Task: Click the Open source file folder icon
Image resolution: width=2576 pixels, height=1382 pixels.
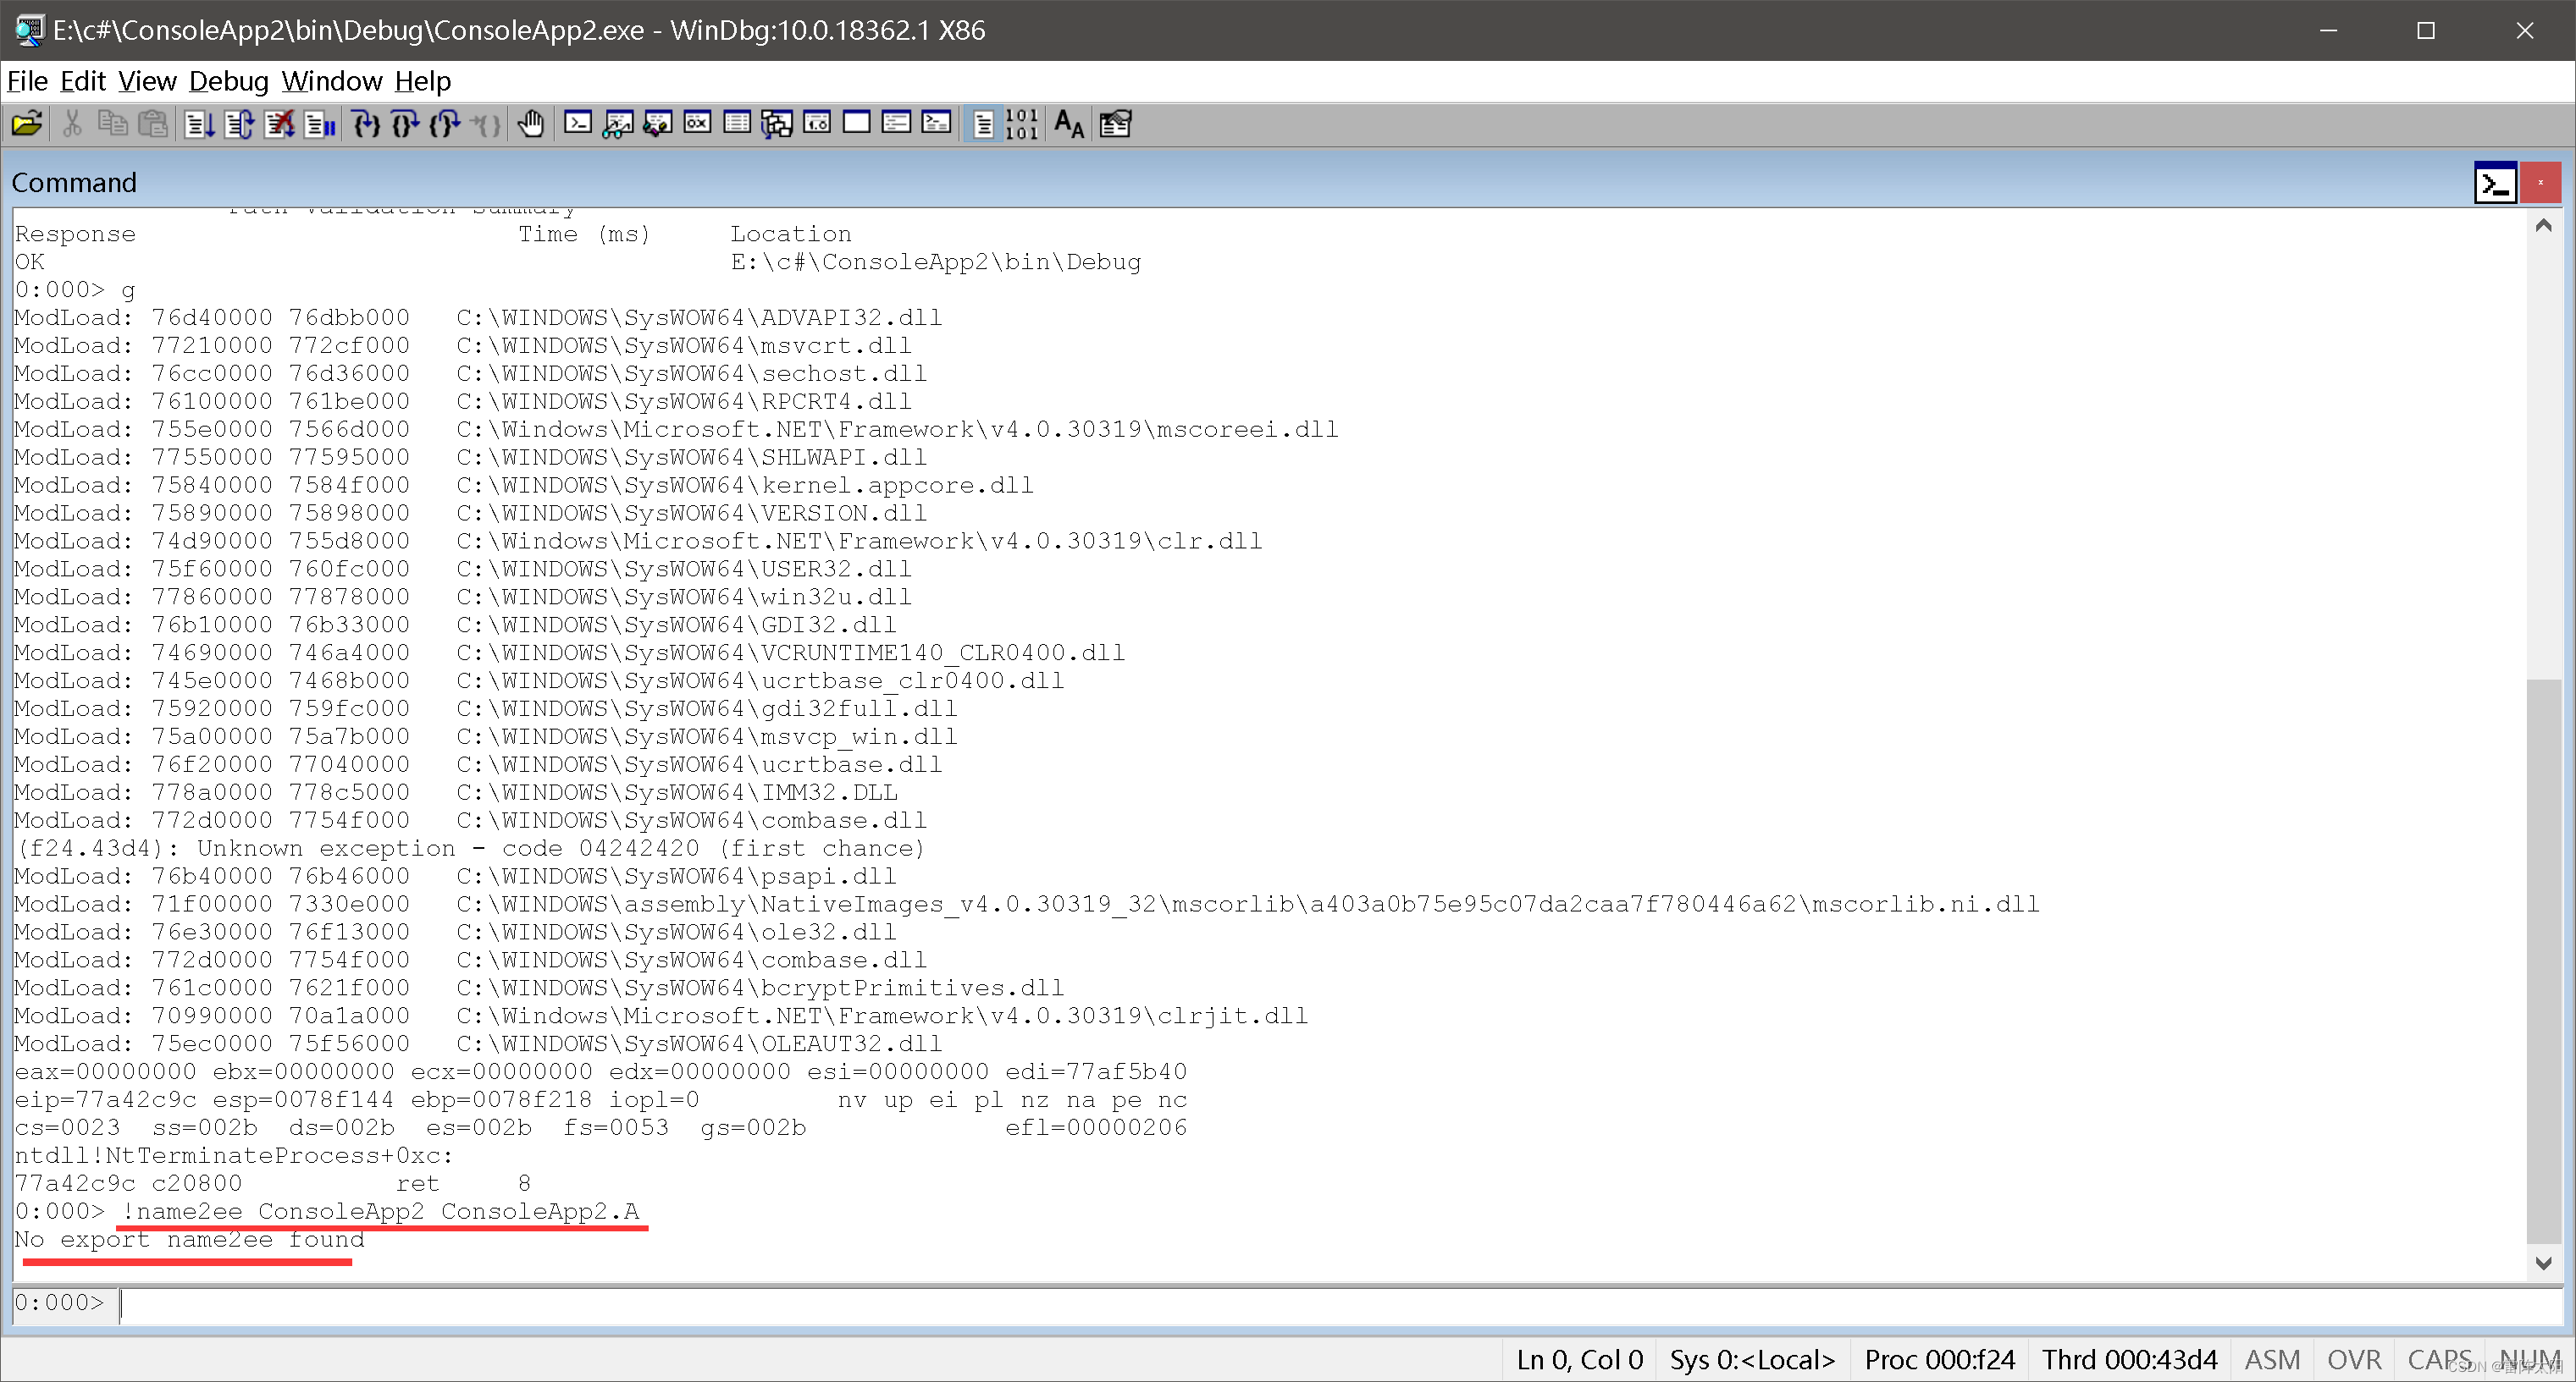Action: 27,124
